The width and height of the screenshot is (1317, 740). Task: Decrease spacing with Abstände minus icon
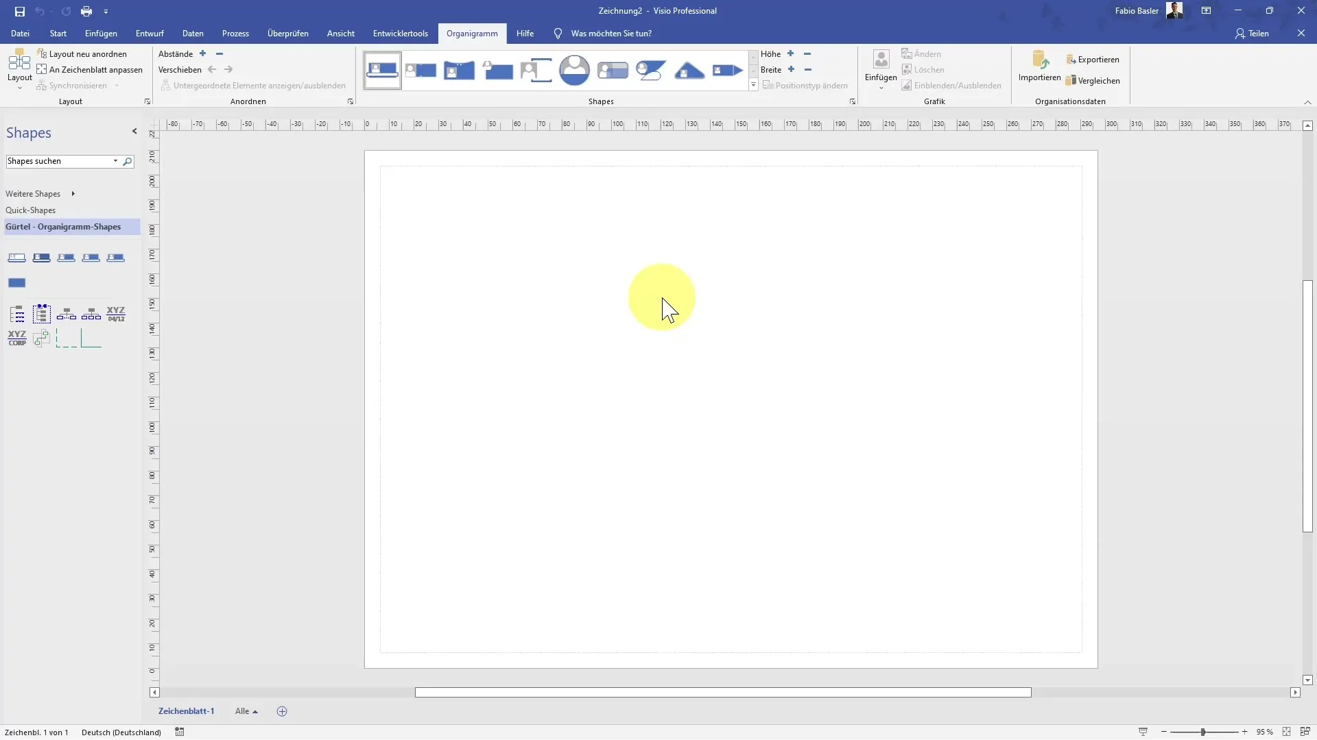click(x=219, y=53)
